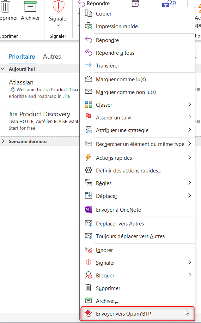
Task: Collapse the Aujourd'hui group chevron
Action: 3,69
